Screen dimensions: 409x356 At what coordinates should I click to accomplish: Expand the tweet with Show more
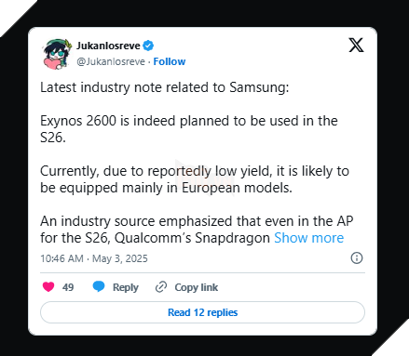[308, 238]
